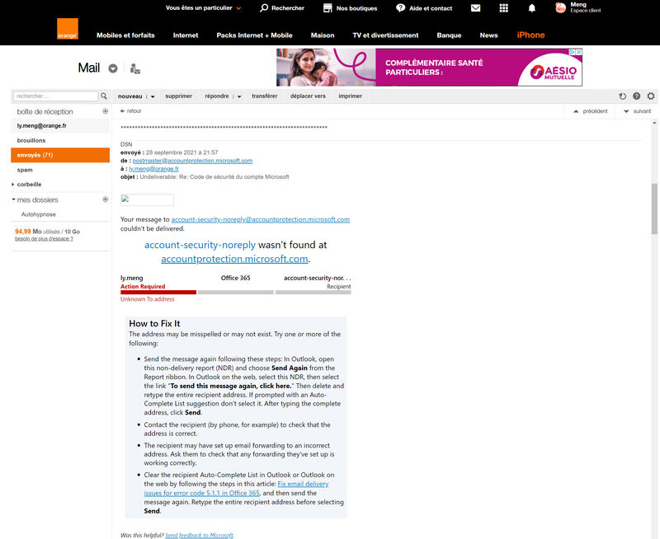660x539 pixels.
Task: Go to suivant message
Action: pos(637,111)
